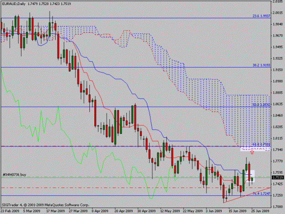Viewport: 285px width, 214px height.
Task: Click the red up arrow marker on chart
Action: pos(252,151)
